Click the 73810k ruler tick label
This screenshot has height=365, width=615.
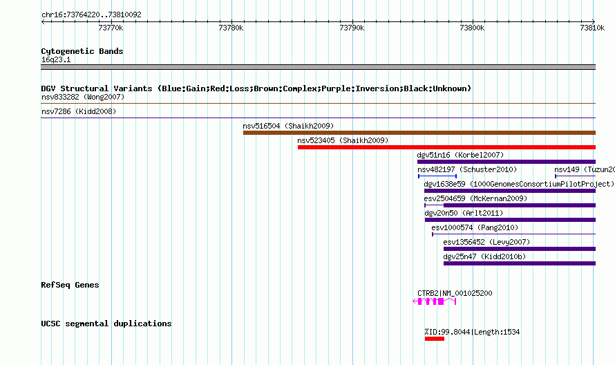click(x=592, y=28)
